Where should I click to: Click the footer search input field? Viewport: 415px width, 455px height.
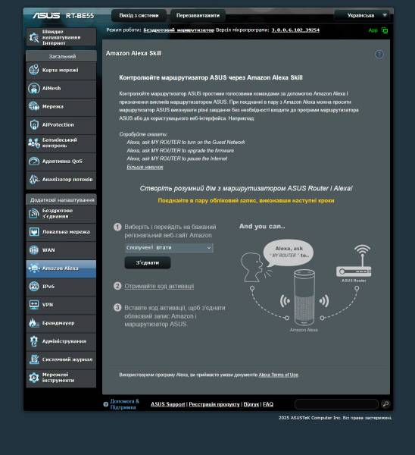(x=336, y=404)
